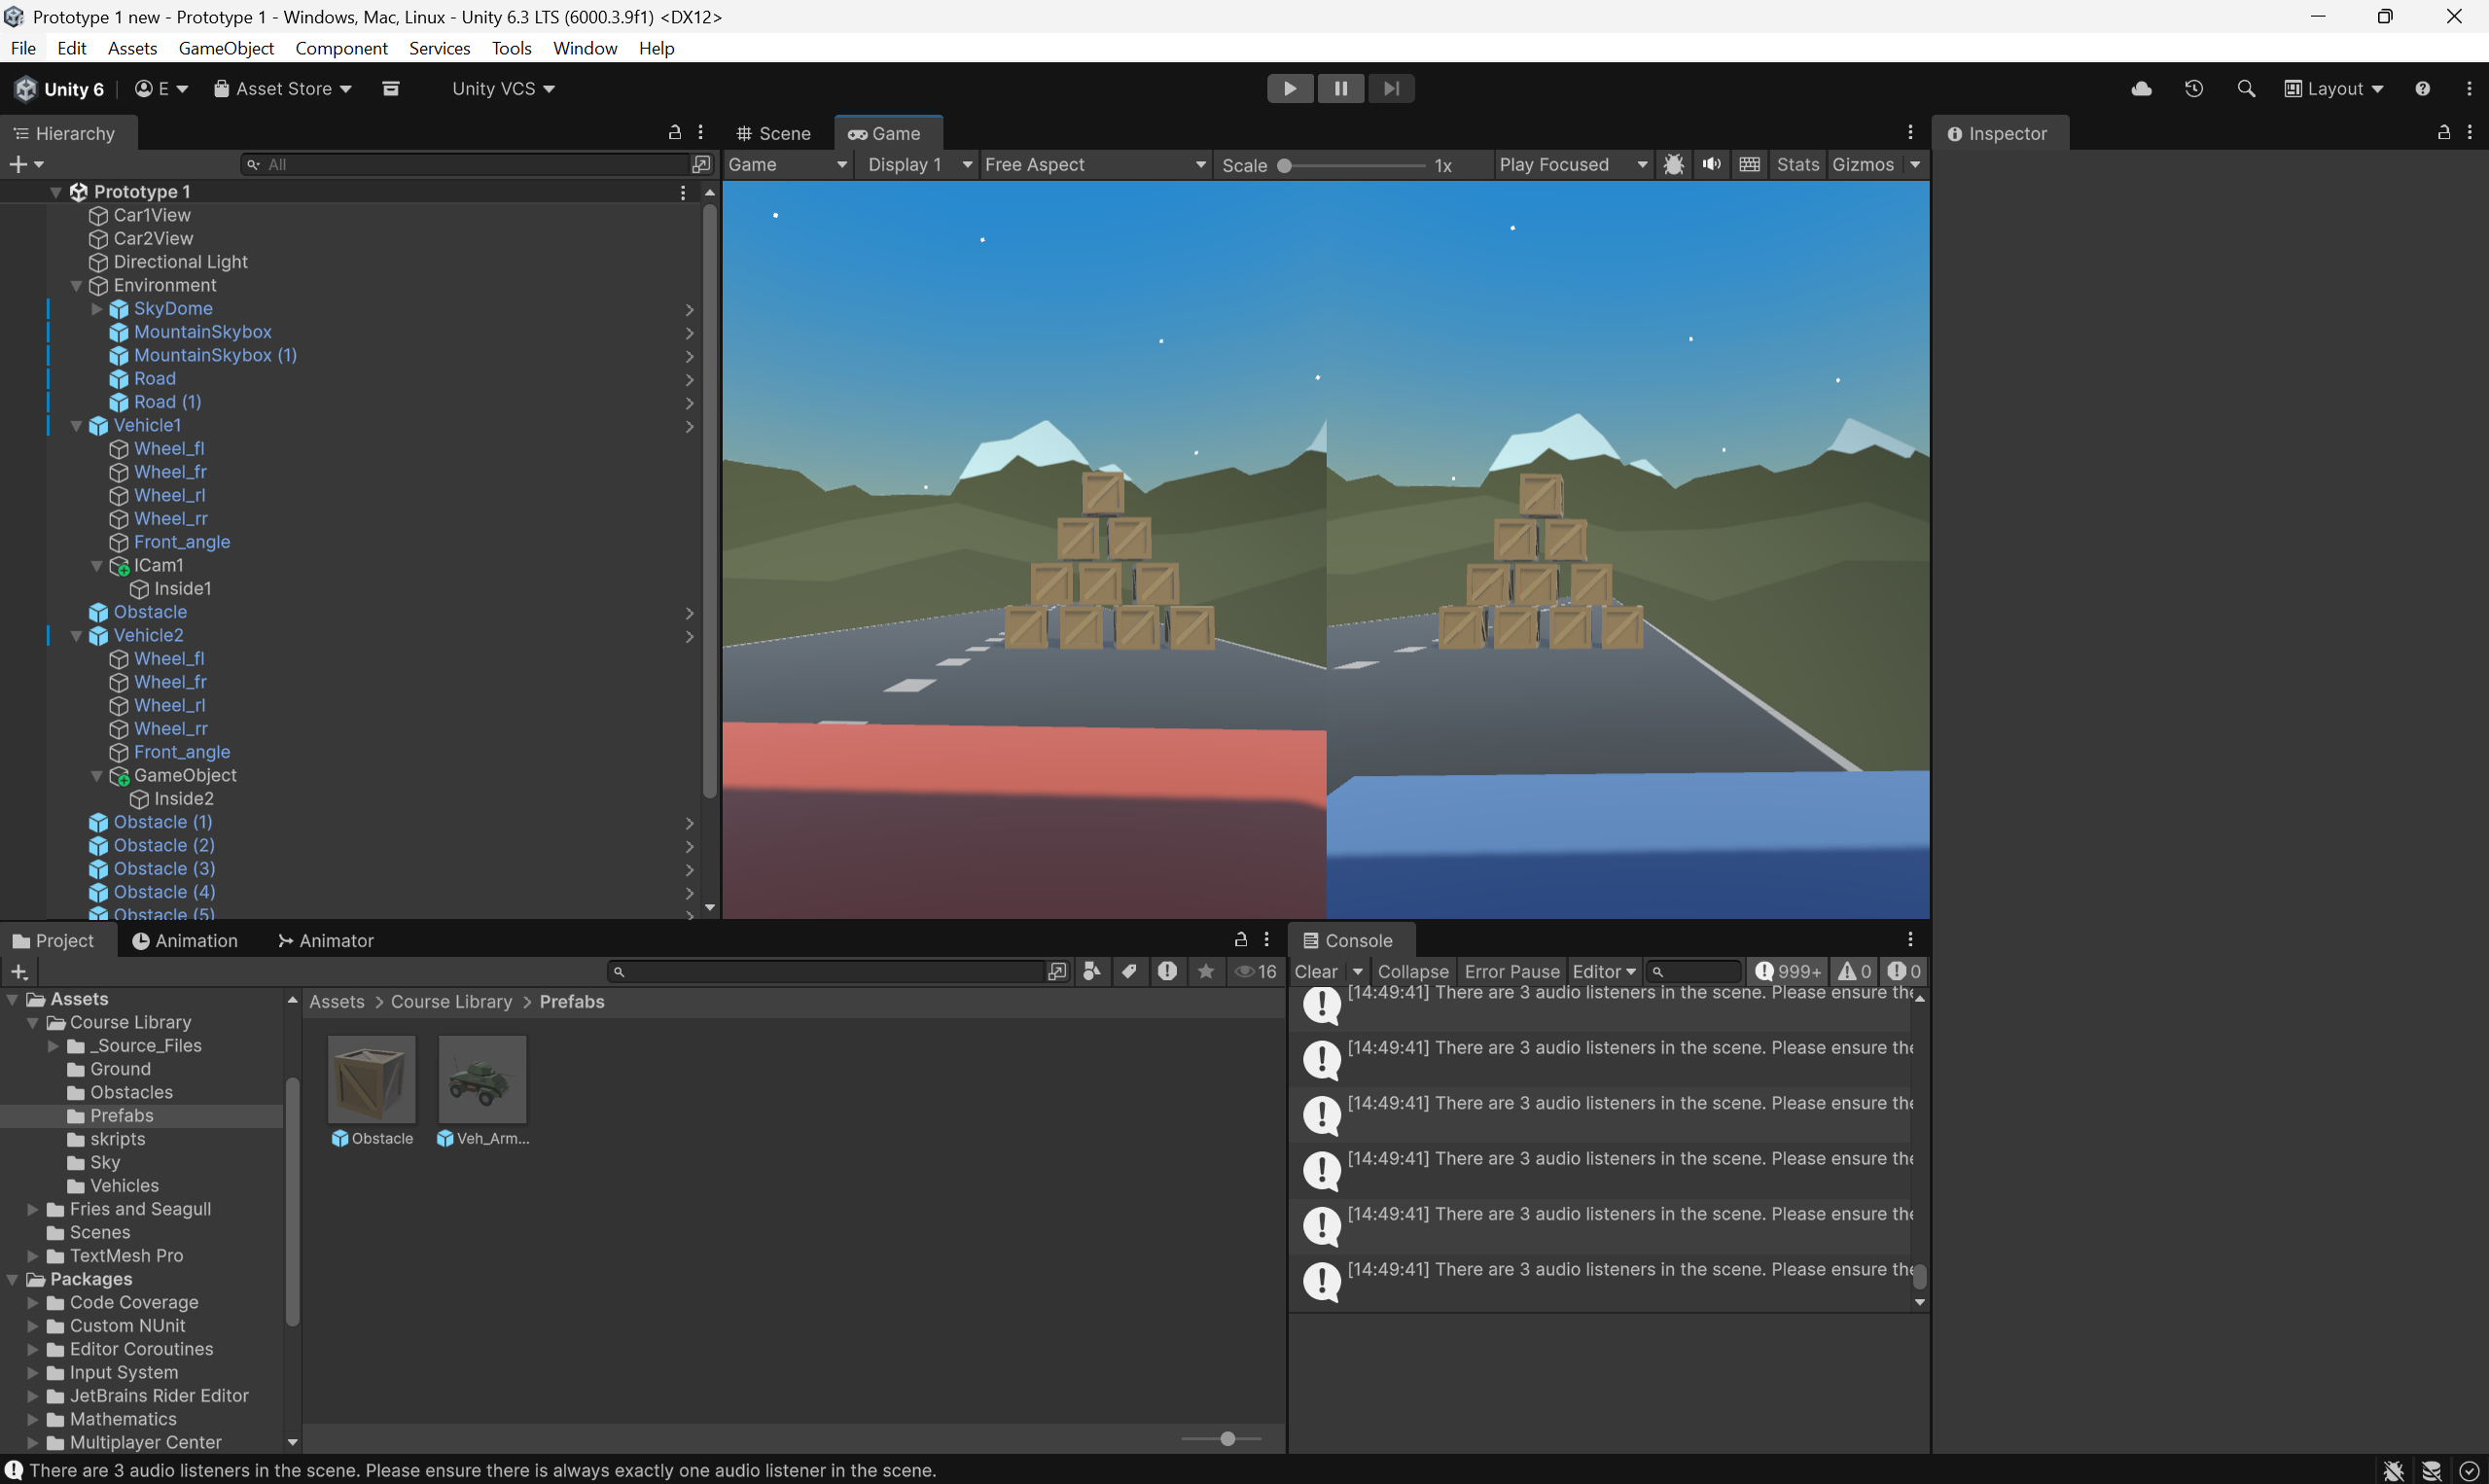Click the Console Clear button

click(1315, 971)
